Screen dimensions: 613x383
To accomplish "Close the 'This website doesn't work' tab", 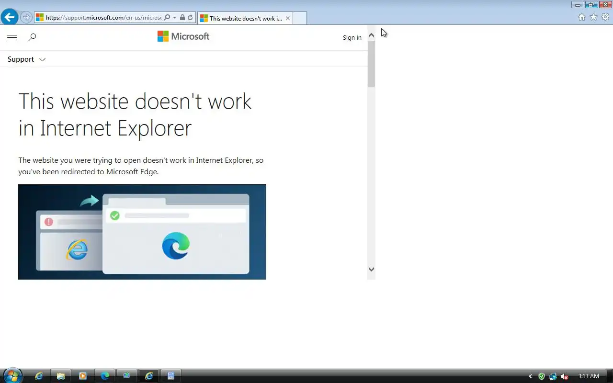I will 288,18.
